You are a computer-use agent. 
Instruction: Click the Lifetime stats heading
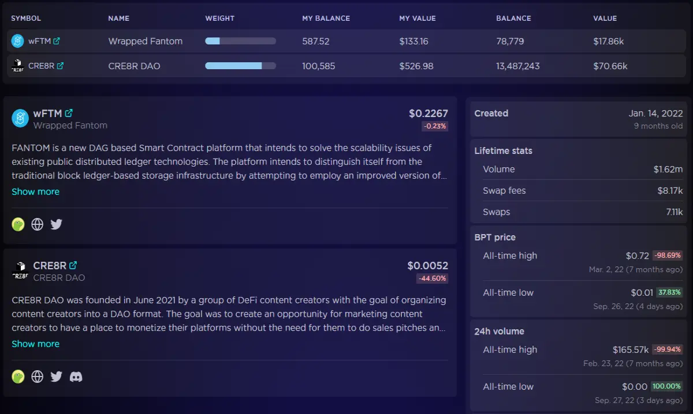click(504, 150)
